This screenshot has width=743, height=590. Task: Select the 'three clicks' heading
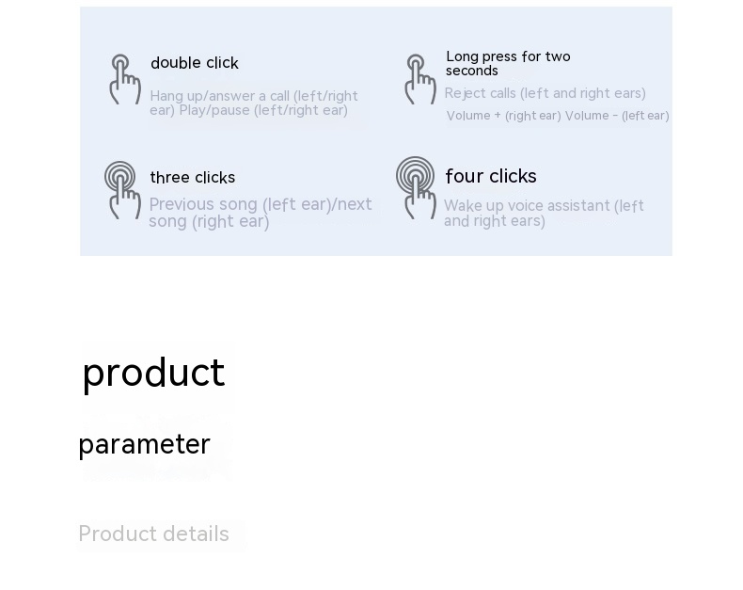[192, 178]
